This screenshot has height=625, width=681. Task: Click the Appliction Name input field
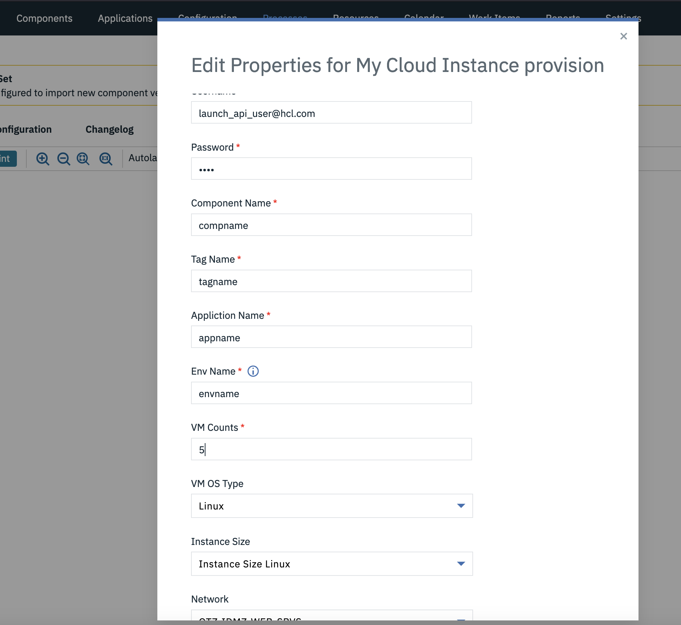[331, 337]
